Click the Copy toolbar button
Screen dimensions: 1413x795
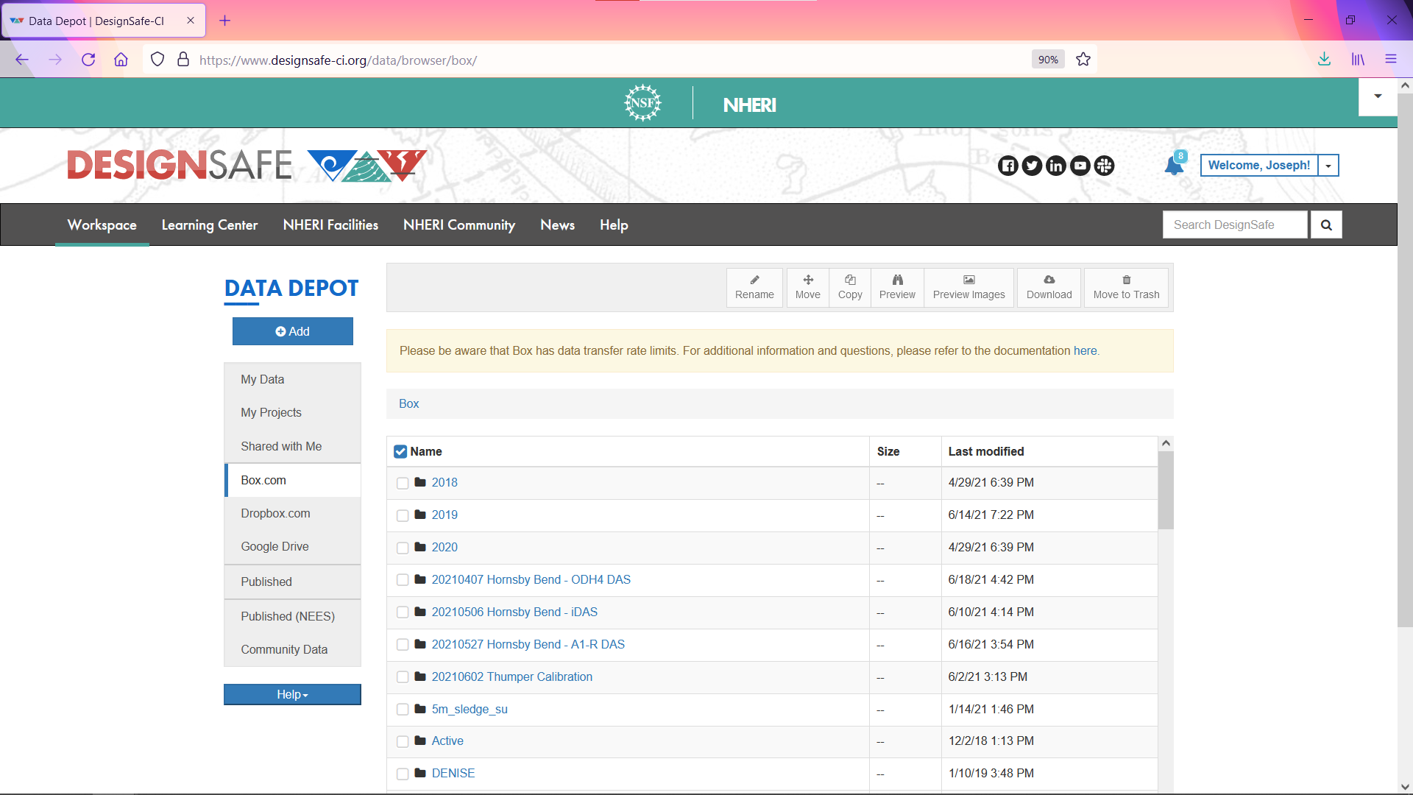click(850, 287)
